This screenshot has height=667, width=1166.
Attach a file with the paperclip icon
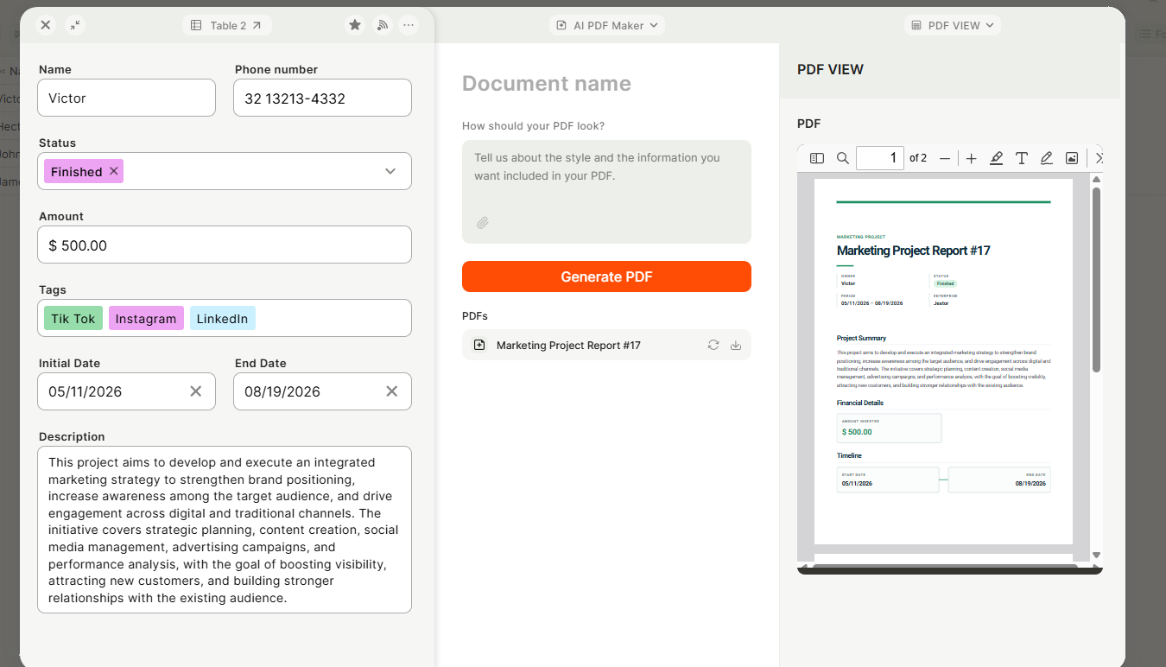483,223
